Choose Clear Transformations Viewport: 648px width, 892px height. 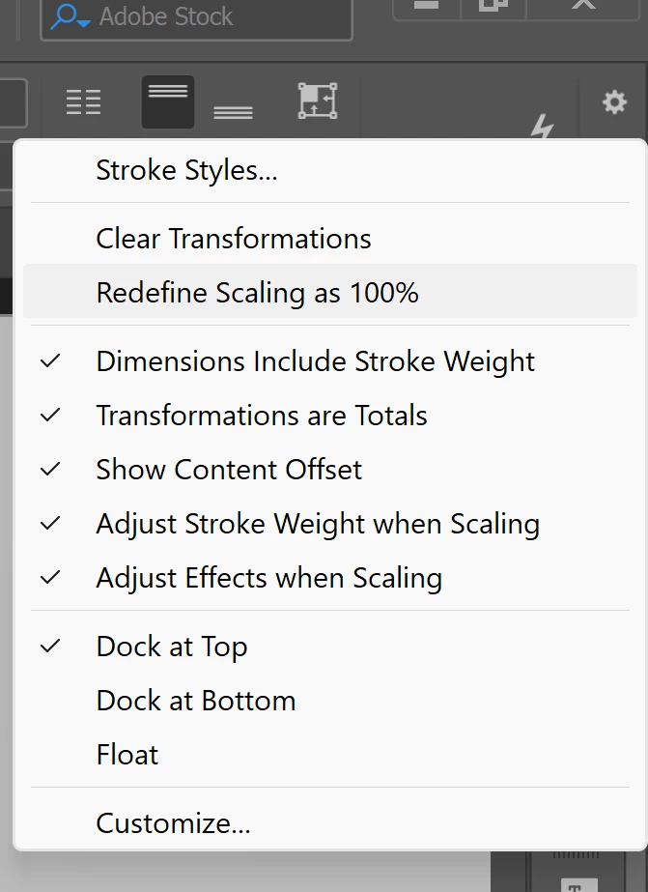[x=234, y=239]
